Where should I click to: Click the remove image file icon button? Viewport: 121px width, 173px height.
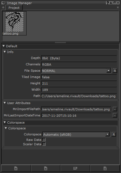click(x=46, y=168)
